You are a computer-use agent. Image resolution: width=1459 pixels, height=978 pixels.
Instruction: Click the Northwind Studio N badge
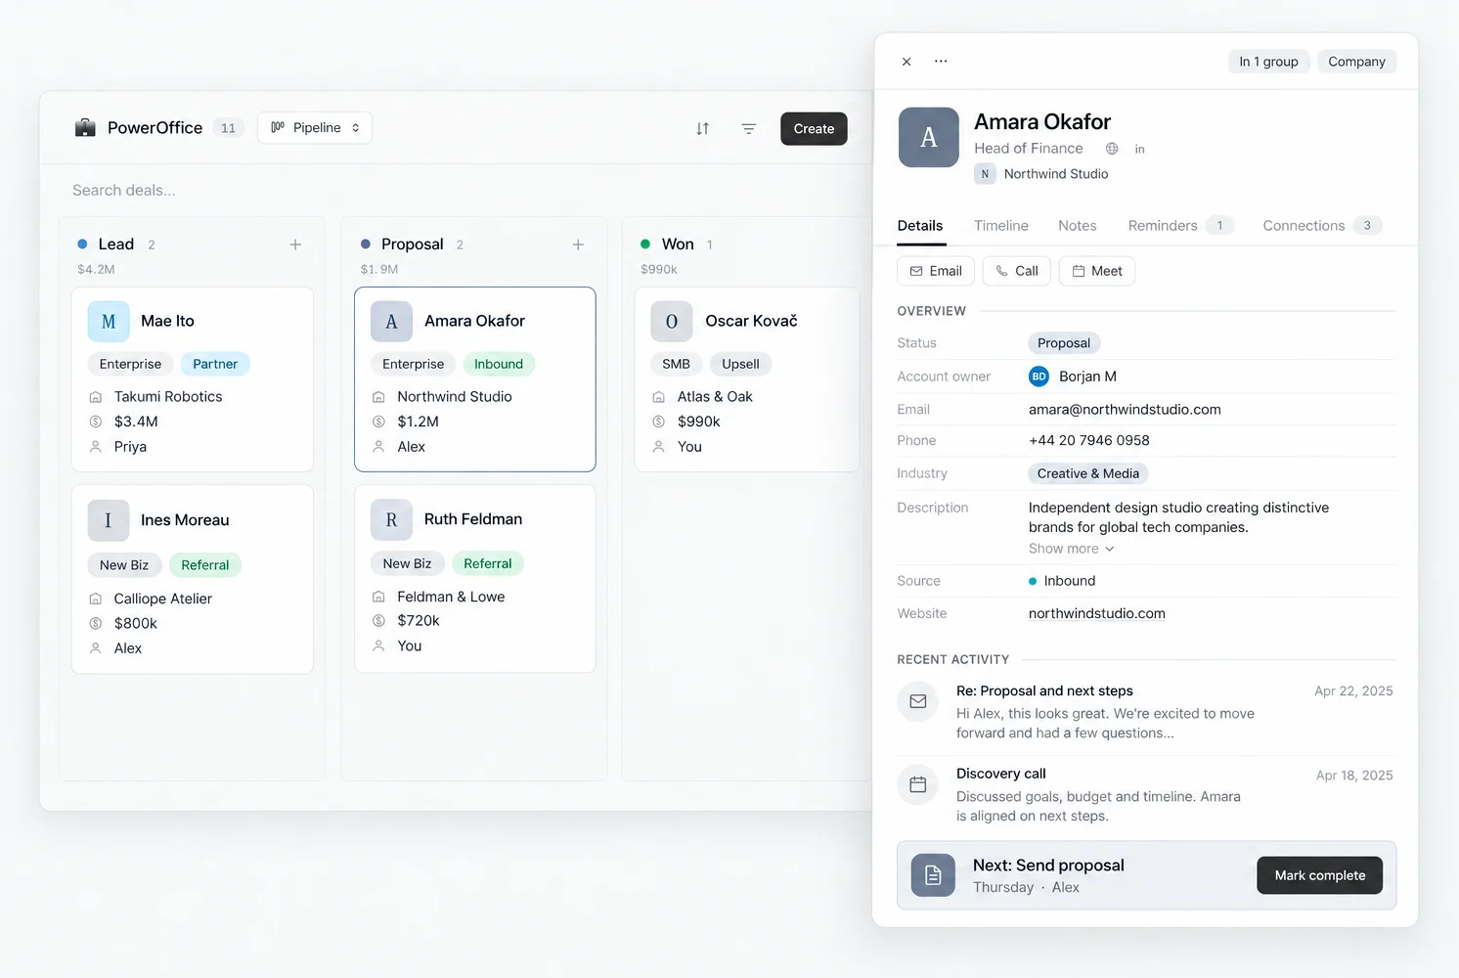pos(985,174)
